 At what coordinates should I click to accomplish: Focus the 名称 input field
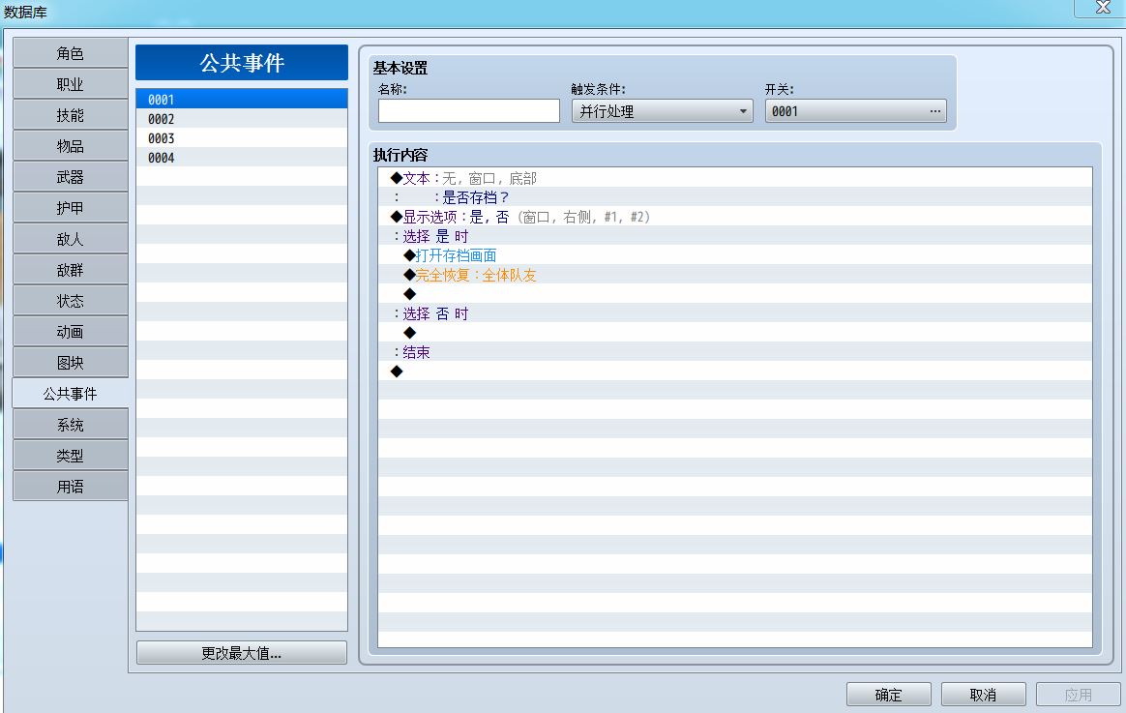click(x=469, y=110)
